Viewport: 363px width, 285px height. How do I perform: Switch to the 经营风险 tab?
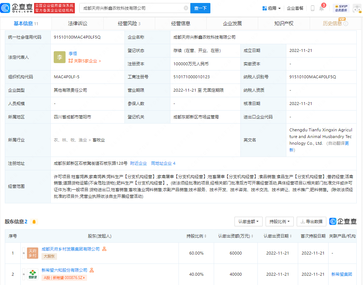coord(129,23)
